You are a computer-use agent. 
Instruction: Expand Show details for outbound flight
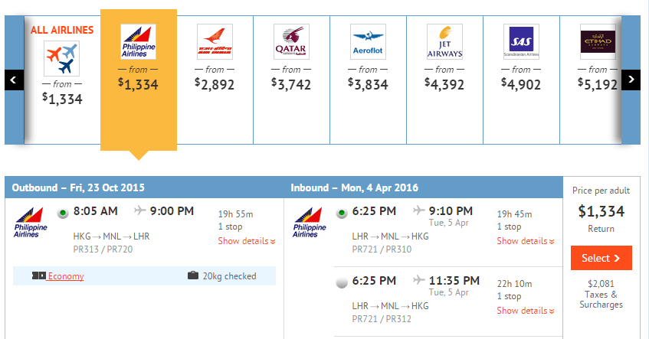pyautogui.click(x=246, y=241)
